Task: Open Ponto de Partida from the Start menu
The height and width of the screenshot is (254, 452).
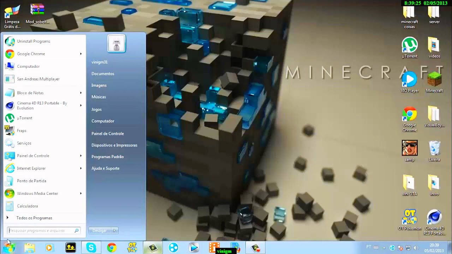Action: (x=44, y=181)
